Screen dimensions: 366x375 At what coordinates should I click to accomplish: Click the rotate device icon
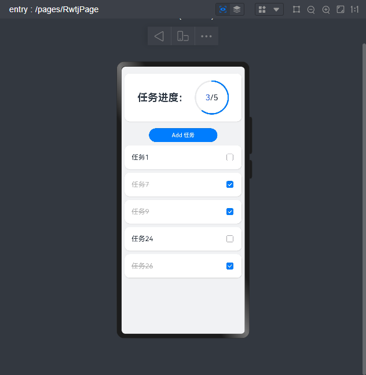(x=183, y=36)
